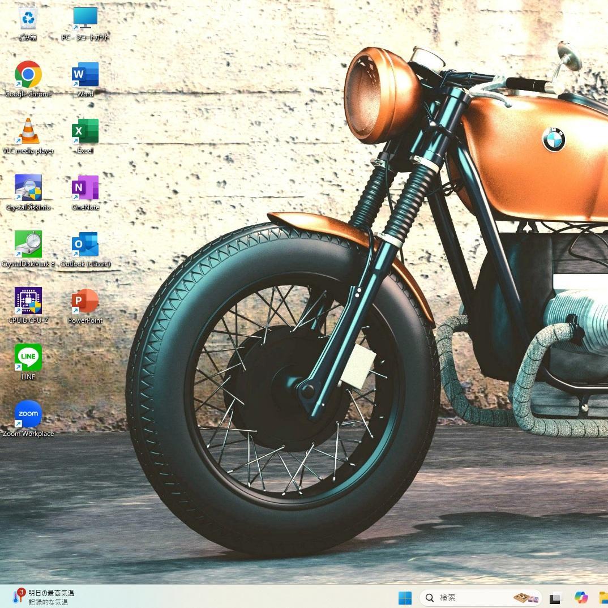The width and height of the screenshot is (608, 608).
Task: Launch Google Chrome from the desktop
Action: 28,75
